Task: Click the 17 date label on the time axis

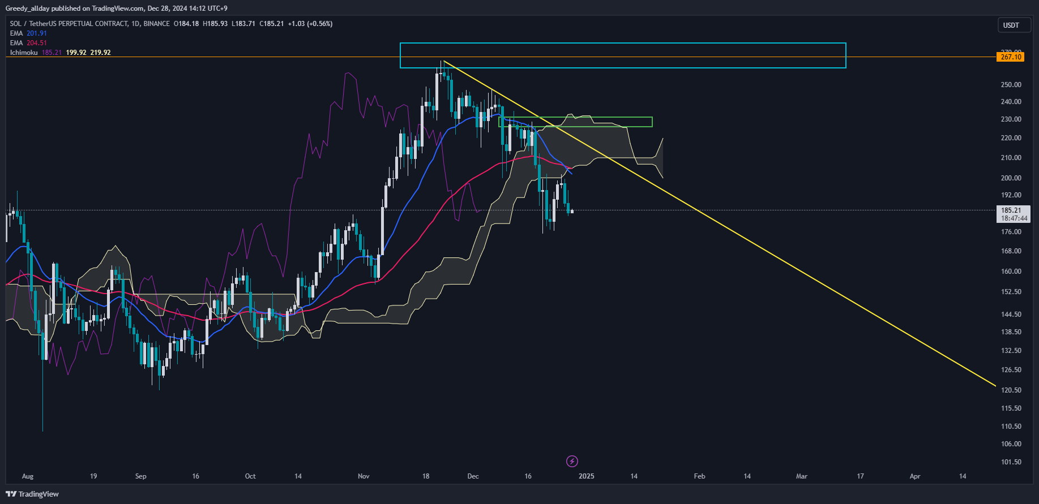Action: (860, 476)
